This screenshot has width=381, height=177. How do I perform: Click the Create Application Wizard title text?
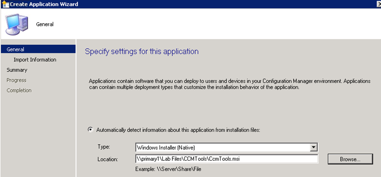44,4
